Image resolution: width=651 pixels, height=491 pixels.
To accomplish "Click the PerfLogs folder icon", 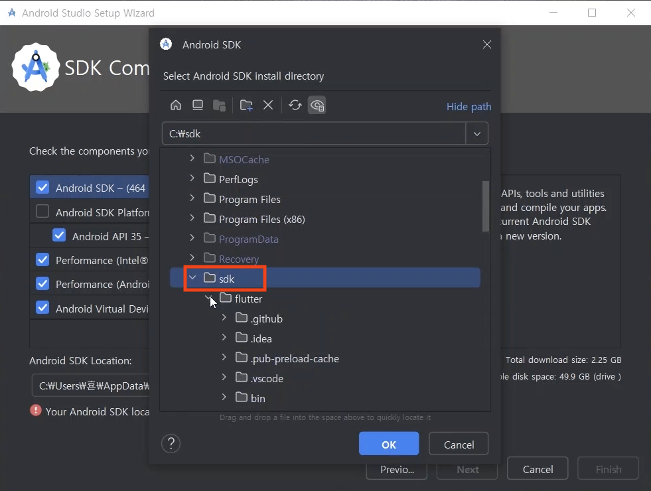I will pos(210,178).
